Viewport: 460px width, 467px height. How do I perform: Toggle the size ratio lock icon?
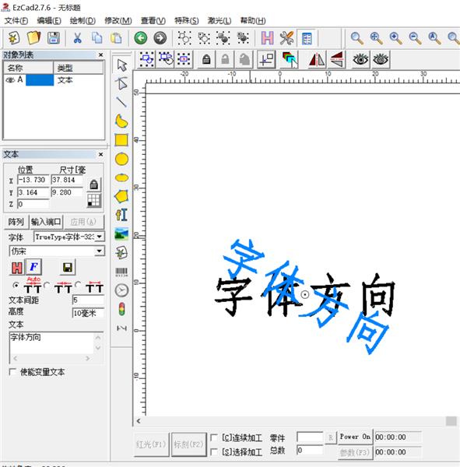point(94,184)
